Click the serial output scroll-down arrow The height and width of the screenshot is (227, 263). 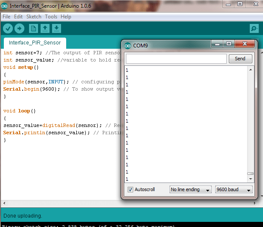click(251, 179)
